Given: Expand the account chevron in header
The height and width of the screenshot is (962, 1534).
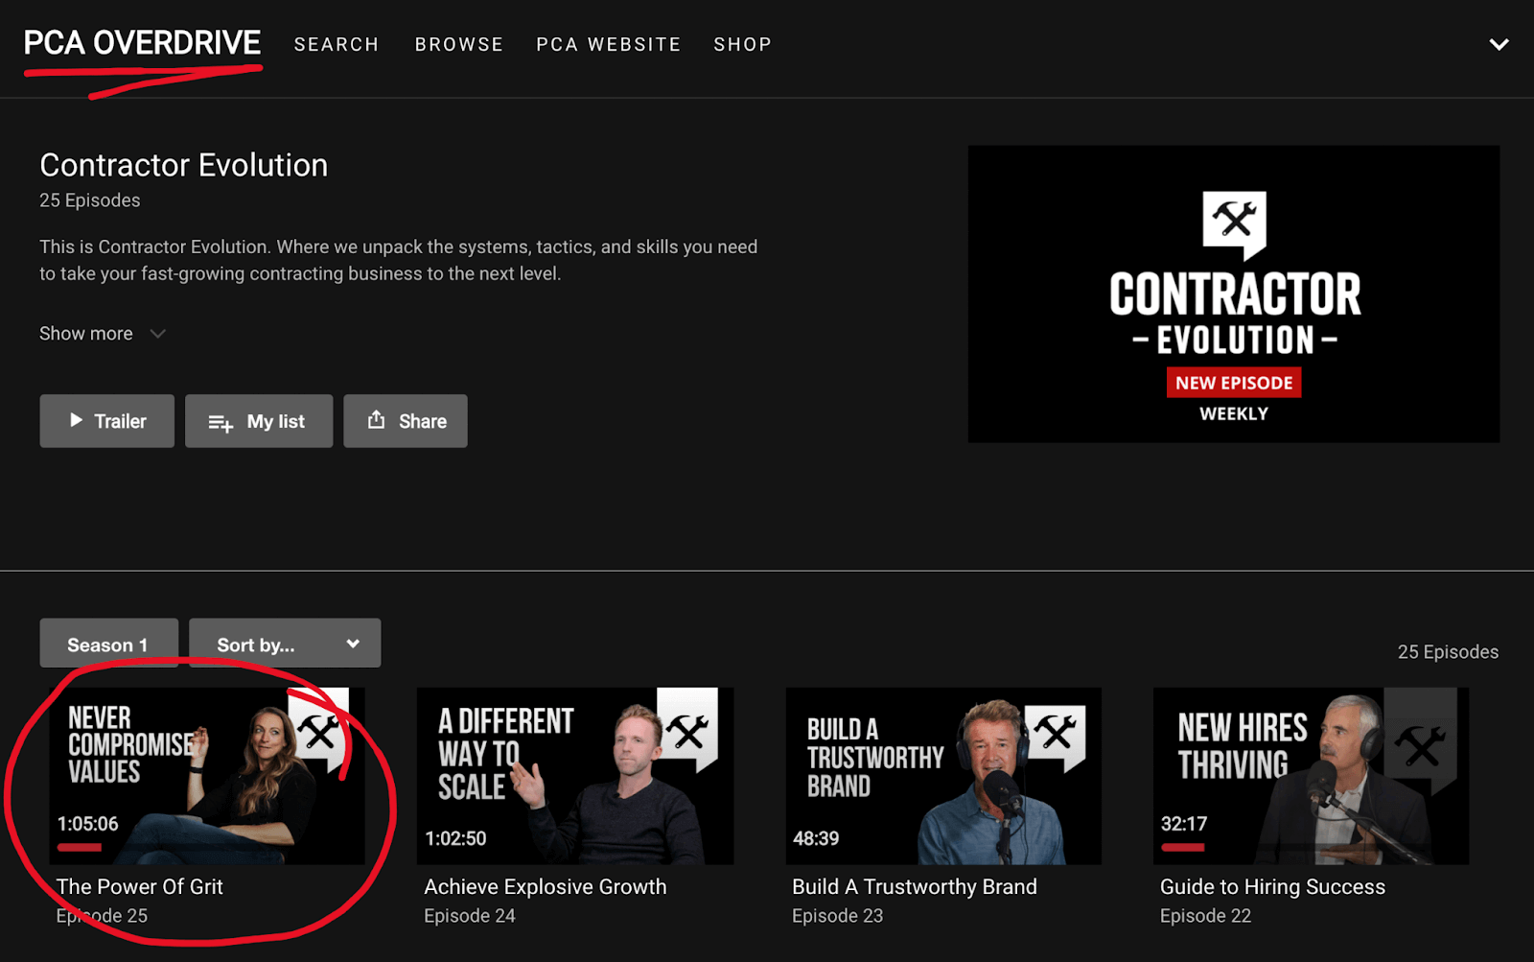Looking at the screenshot, I should click(1499, 44).
